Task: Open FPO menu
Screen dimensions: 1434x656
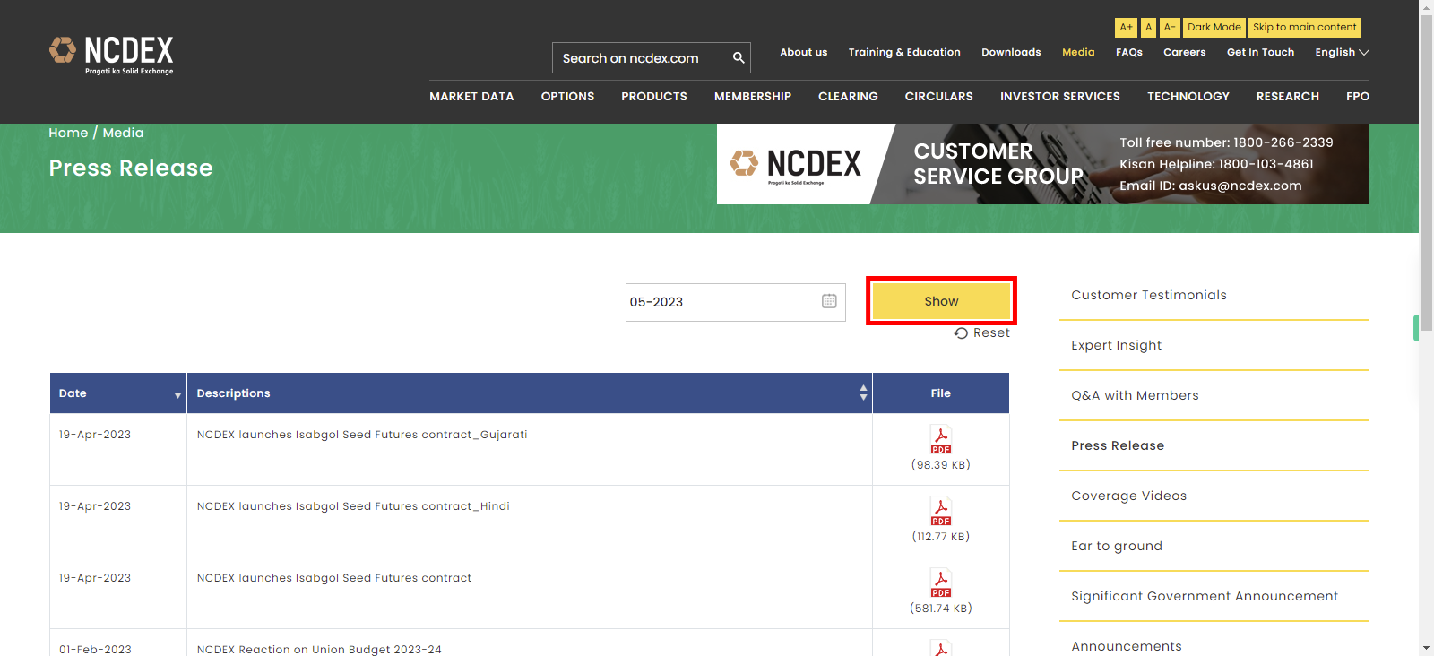Action: click(1358, 96)
